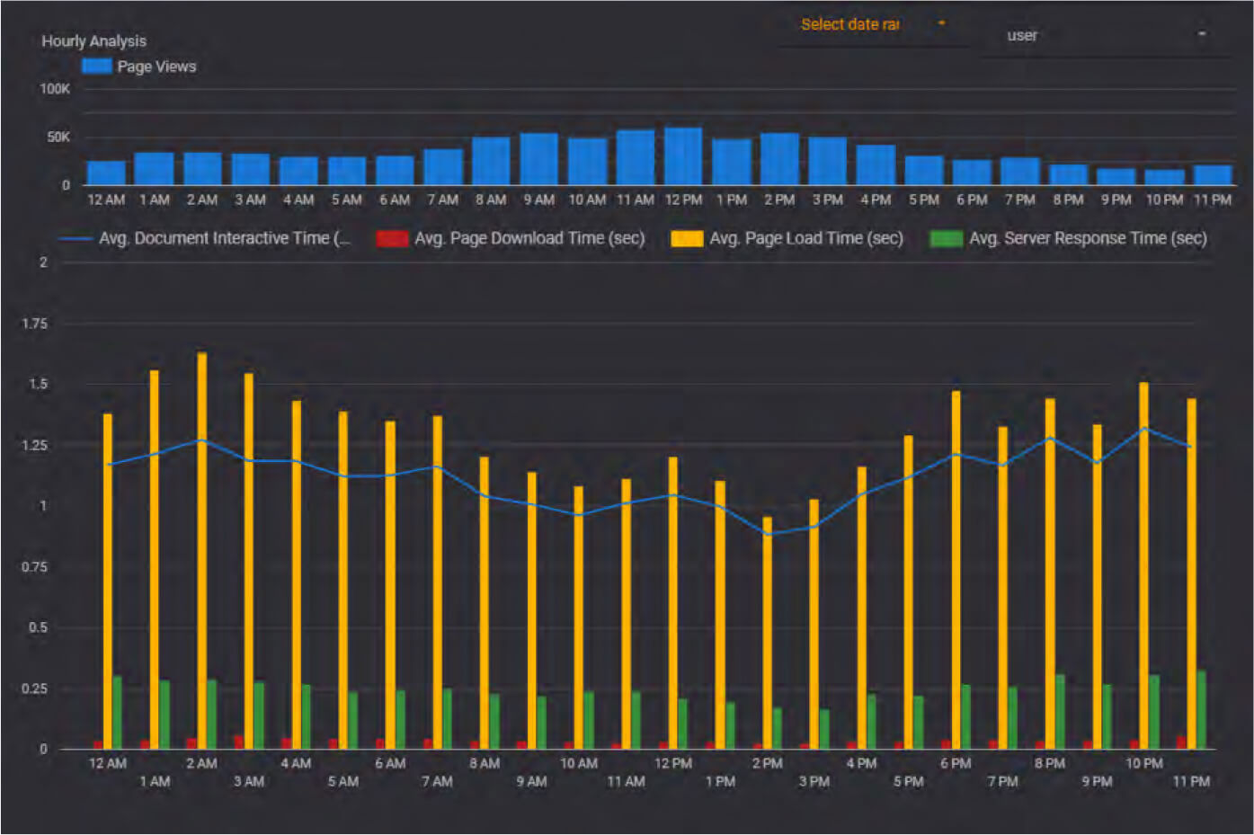The height and width of the screenshot is (835, 1254).
Task: Expand the user filter dropdown arrow
Action: 1201,34
